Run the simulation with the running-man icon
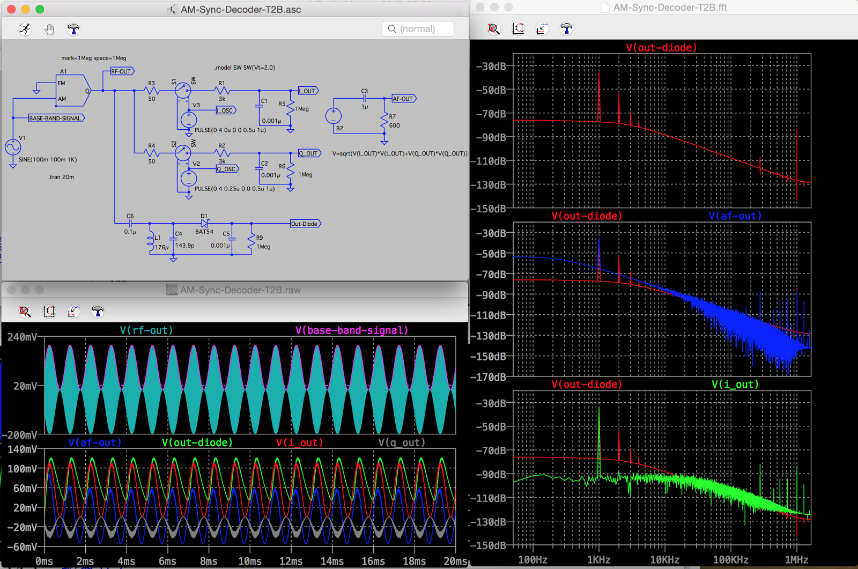This screenshot has width=858, height=569. pos(25,29)
